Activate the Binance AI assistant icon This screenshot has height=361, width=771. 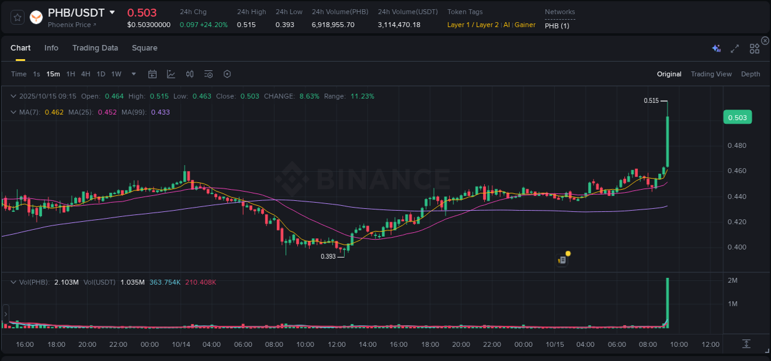coord(715,48)
